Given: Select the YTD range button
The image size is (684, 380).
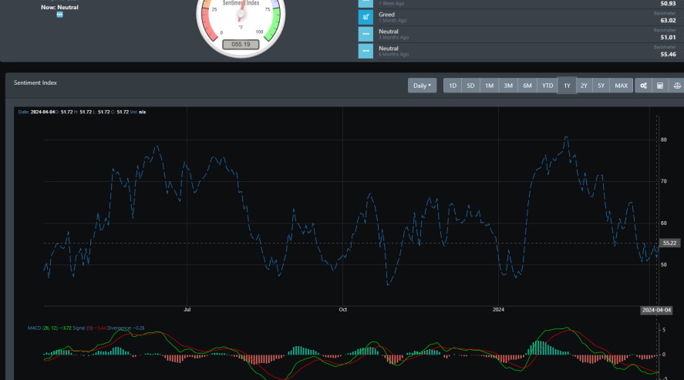Looking at the screenshot, I should click(548, 86).
